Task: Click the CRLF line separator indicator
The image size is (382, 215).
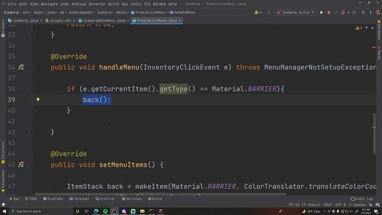Action: pyautogui.click(x=328, y=205)
